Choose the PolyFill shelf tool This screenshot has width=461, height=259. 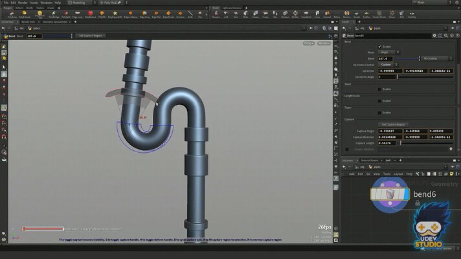[101, 13]
